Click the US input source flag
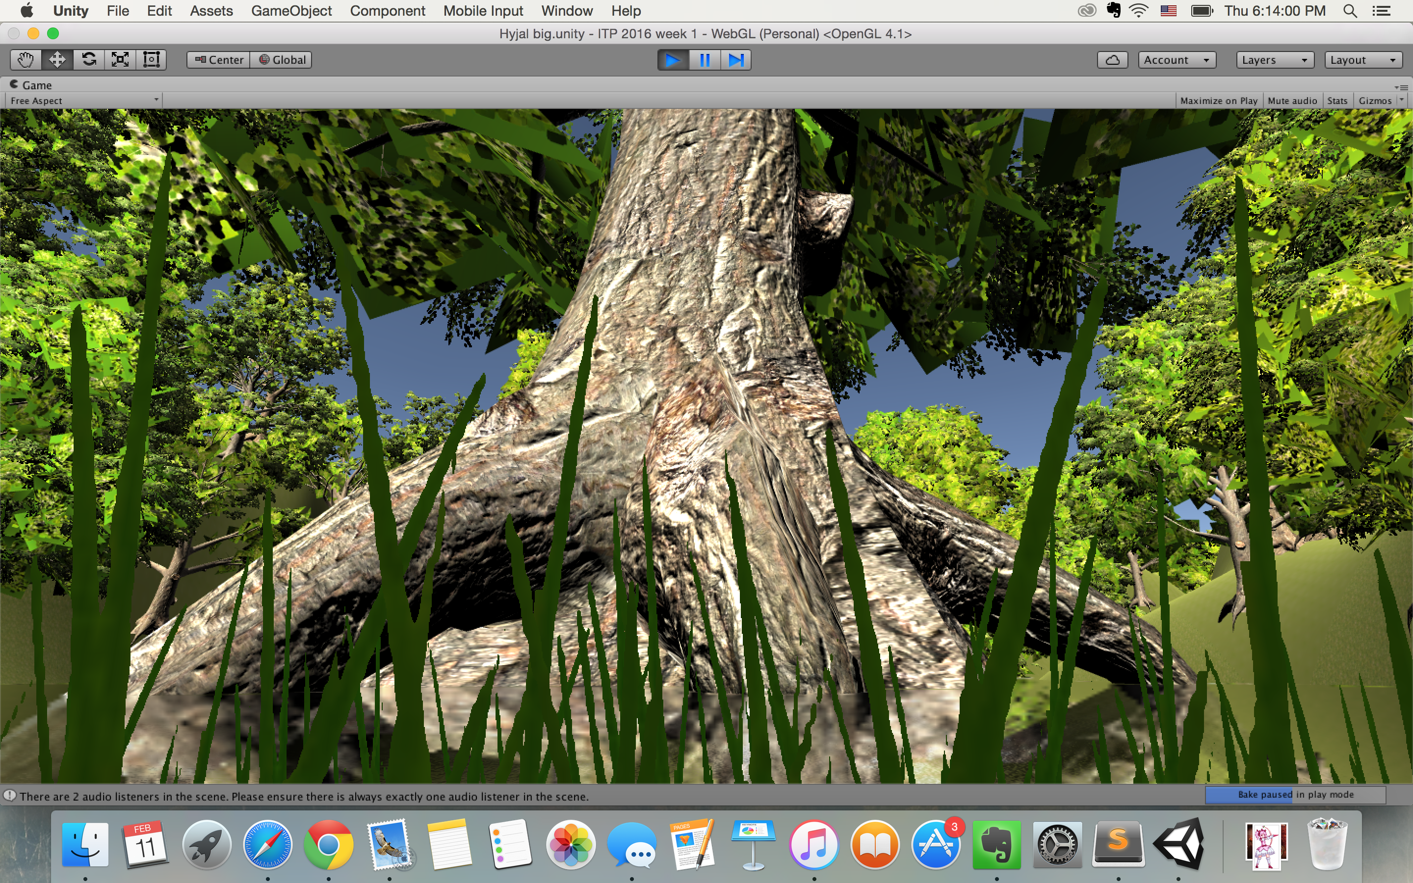 1168,10
